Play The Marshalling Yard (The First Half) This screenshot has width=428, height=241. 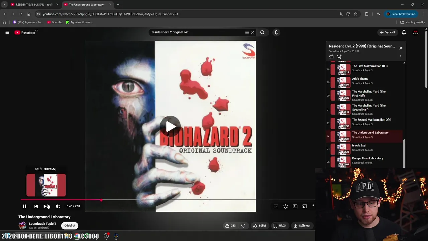pyautogui.click(x=364, y=95)
